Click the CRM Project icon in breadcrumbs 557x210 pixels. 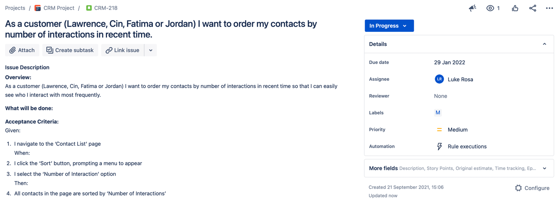coord(38,8)
